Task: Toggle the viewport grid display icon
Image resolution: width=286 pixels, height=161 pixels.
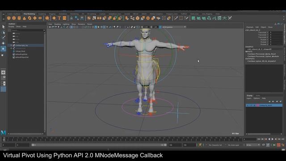Action: [71, 27]
